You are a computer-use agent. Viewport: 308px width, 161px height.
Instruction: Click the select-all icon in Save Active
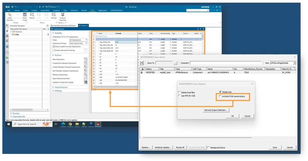point(141,63)
